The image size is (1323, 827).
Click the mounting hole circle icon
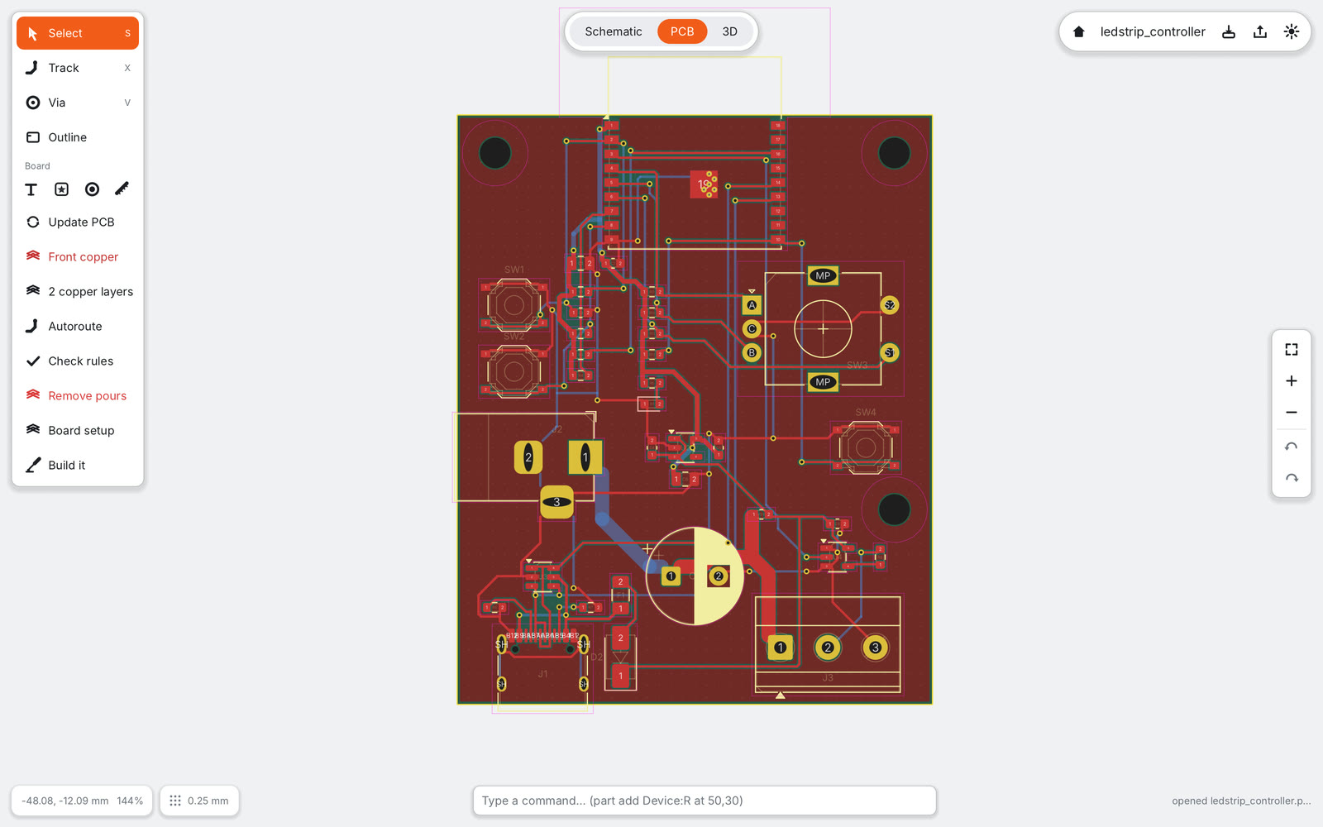click(92, 189)
